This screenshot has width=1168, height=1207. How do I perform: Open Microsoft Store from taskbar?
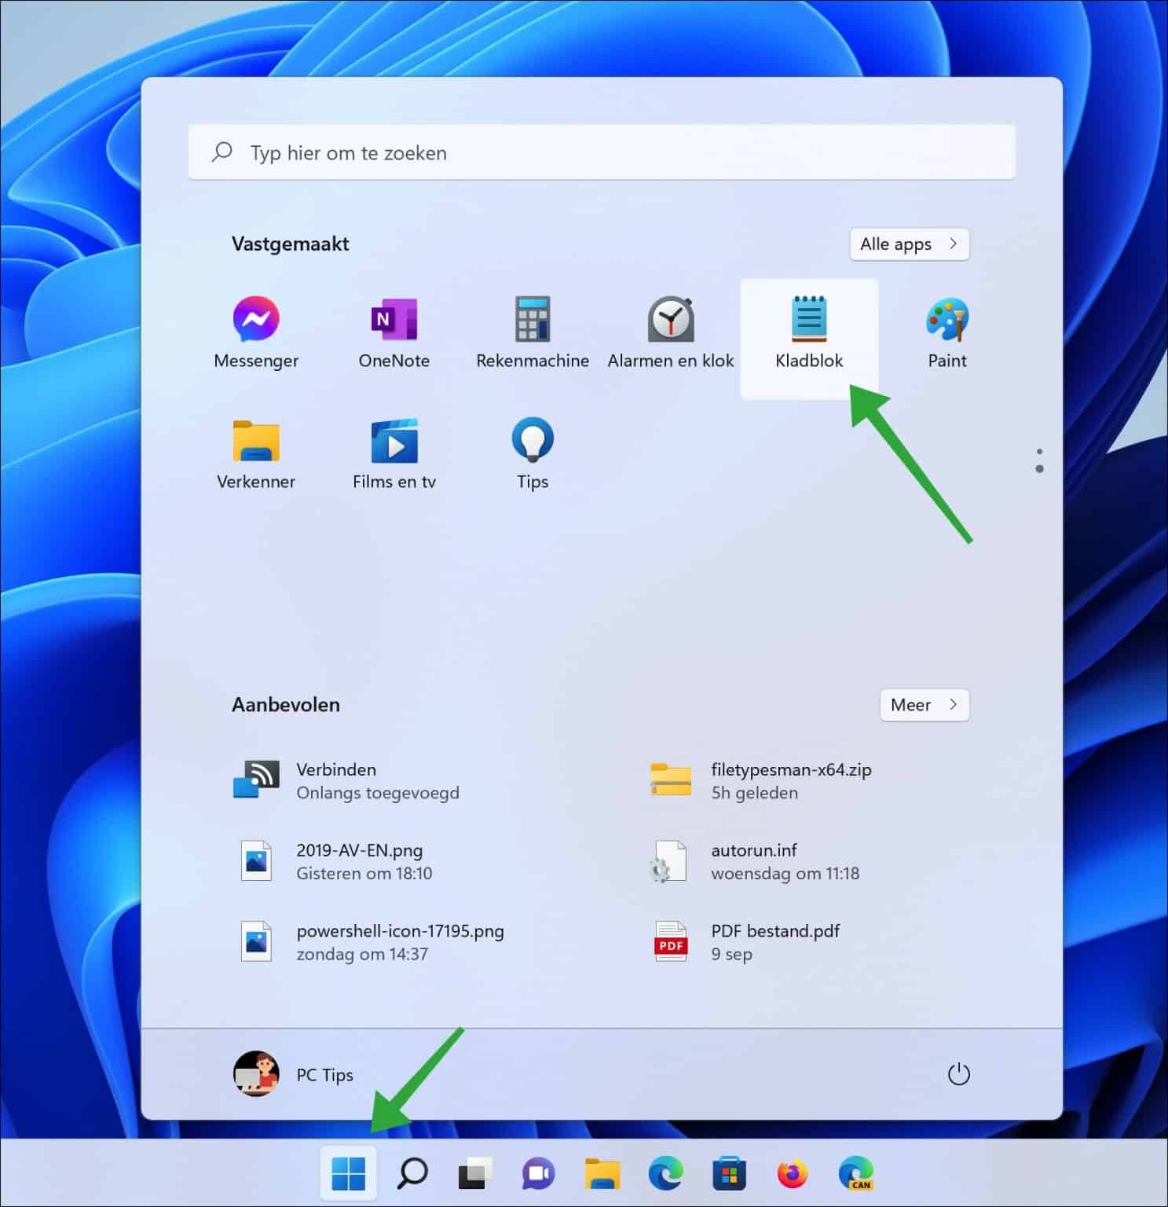(729, 1174)
